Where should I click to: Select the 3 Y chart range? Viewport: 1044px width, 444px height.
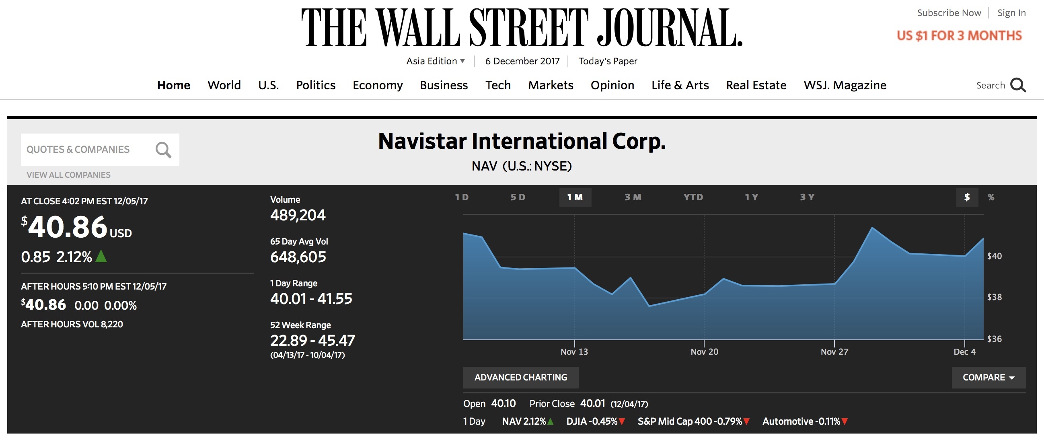807,197
